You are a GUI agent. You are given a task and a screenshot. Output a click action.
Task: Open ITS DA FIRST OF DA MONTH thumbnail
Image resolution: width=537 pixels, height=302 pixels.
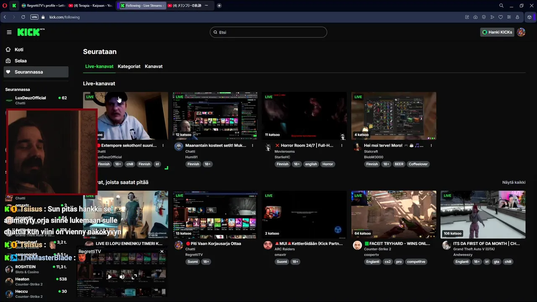(x=483, y=215)
